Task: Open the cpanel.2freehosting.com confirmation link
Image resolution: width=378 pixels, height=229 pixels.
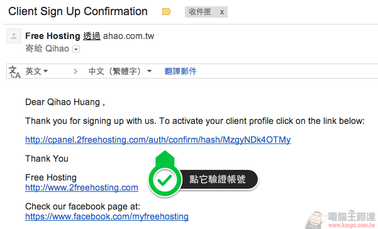Action: (x=158, y=140)
